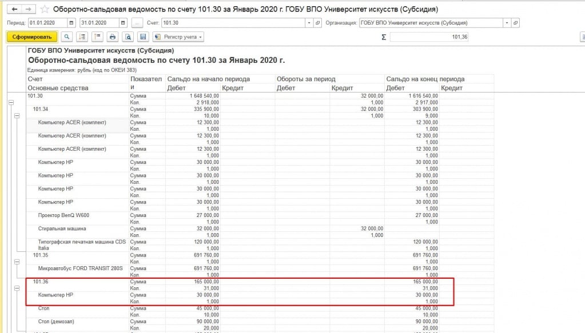Screen dimensions: 585x333
Task: Click the back navigation arrow
Action: click(x=14, y=9)
